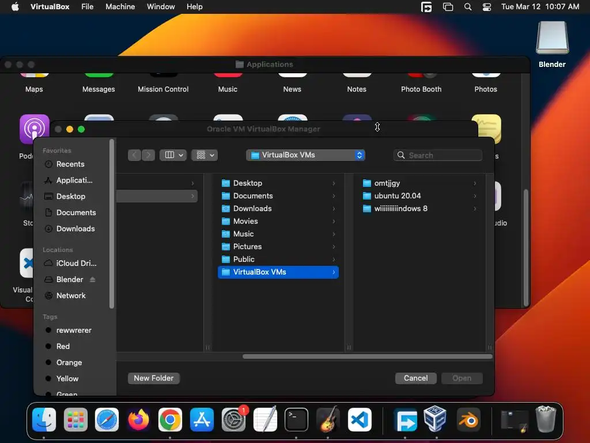Open the File menu
590x443 pixels.
pyautogui.click(x=88, y=7)
